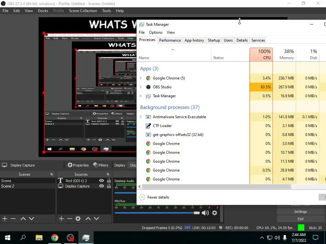Open source properties gear in Sources panel
The image size is (326, 244).
click(x=78, y=219)
